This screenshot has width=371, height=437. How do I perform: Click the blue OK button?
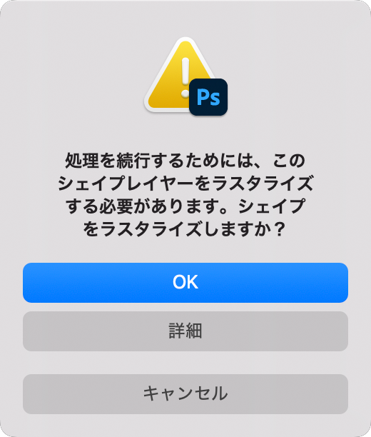185,283
